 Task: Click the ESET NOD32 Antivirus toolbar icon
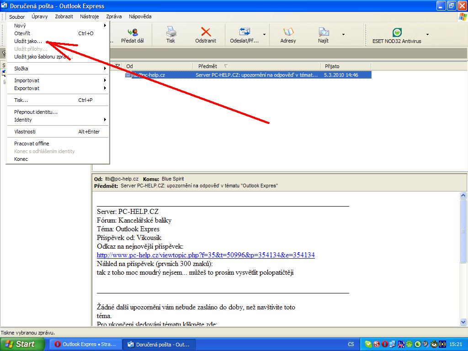pyautogui.click(x=397, y=32)
